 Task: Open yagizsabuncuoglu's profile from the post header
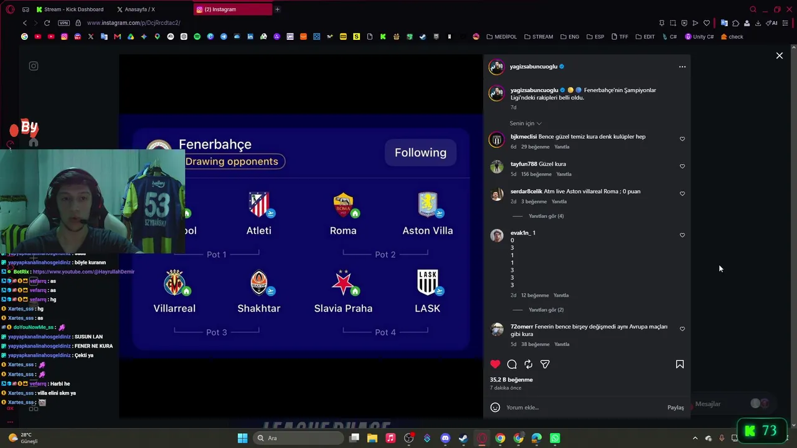pos(534,67)
